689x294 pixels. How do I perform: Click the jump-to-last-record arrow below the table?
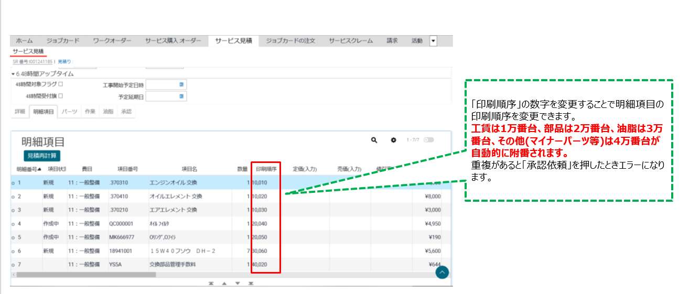pos(251,284)
